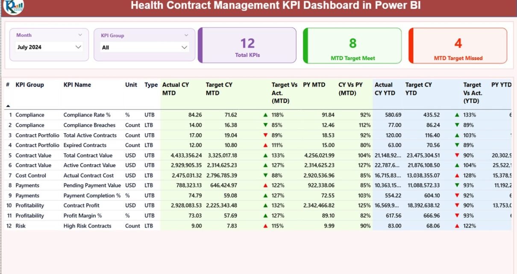Collapse the Month slicer header chevron
517x274 pixels.
click(80, 35)
